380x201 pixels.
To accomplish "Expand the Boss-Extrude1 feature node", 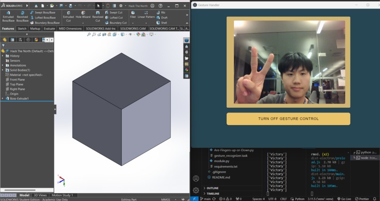I will point(3,98).
